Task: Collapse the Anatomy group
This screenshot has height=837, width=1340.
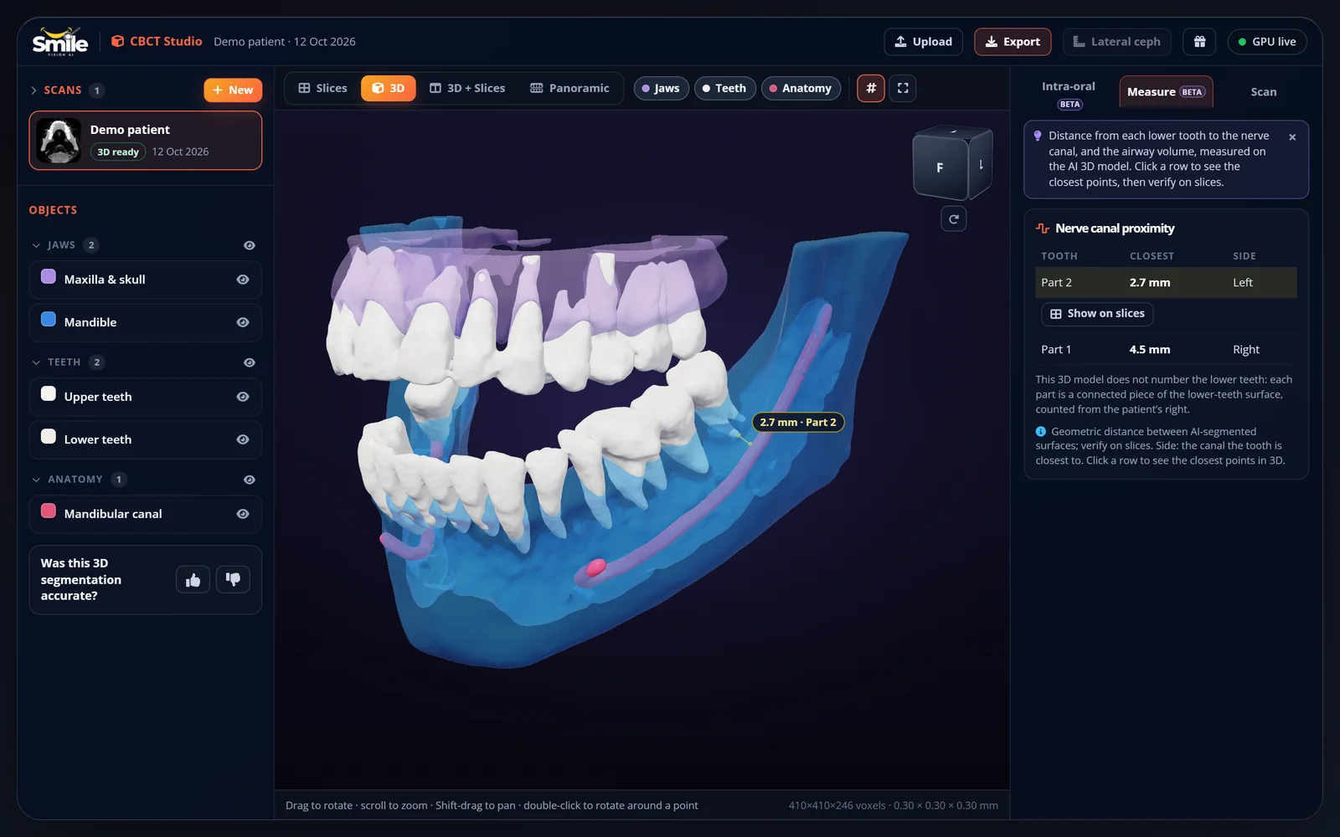Action: (x=36, y=480)
